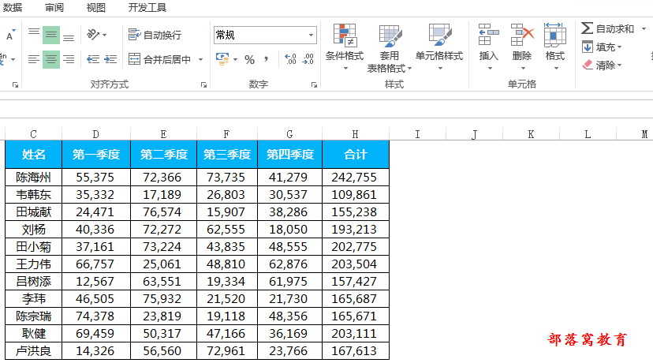Screen dimensions: 653x363
Task: Click Increase Indent icon
Action: pyautogui.click(x=110, y=59)
